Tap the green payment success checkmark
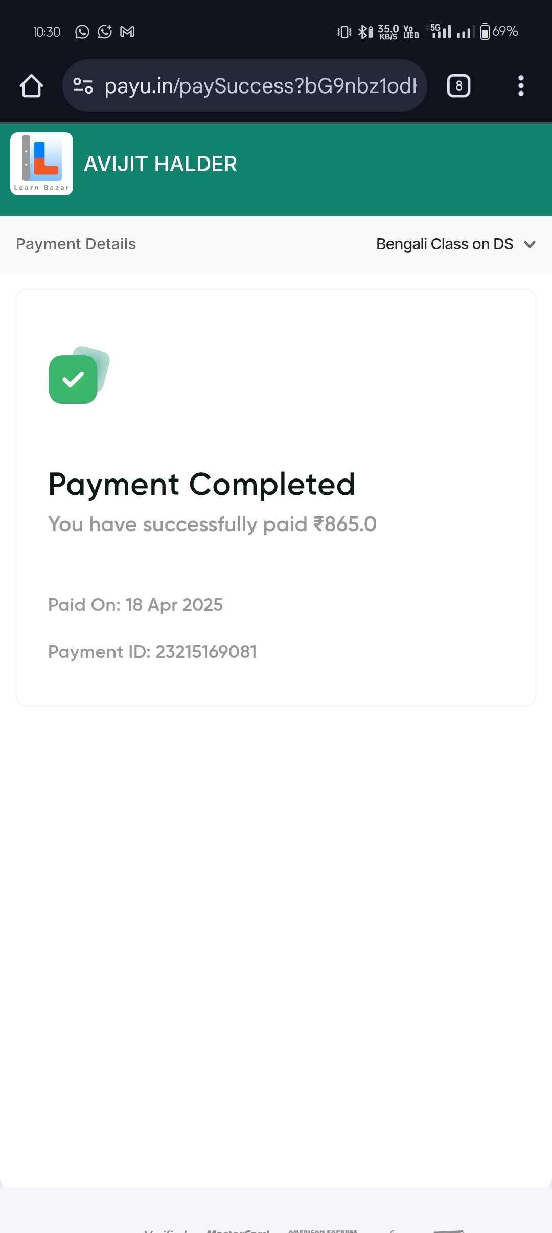552x1233 pixels. tap(74, 379)
